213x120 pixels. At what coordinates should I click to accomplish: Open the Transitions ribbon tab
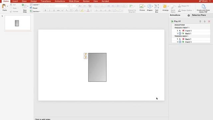click(x=46, y=1)
